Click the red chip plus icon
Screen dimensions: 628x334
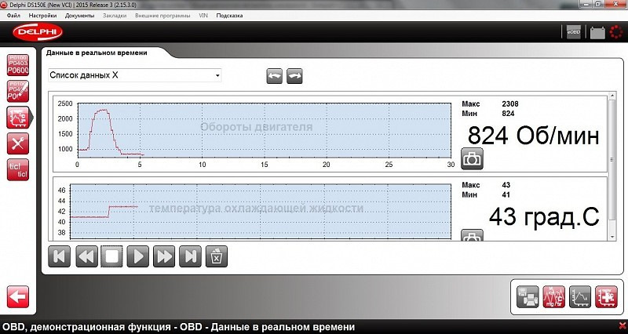pyautogui.click(x=606, y=296)
